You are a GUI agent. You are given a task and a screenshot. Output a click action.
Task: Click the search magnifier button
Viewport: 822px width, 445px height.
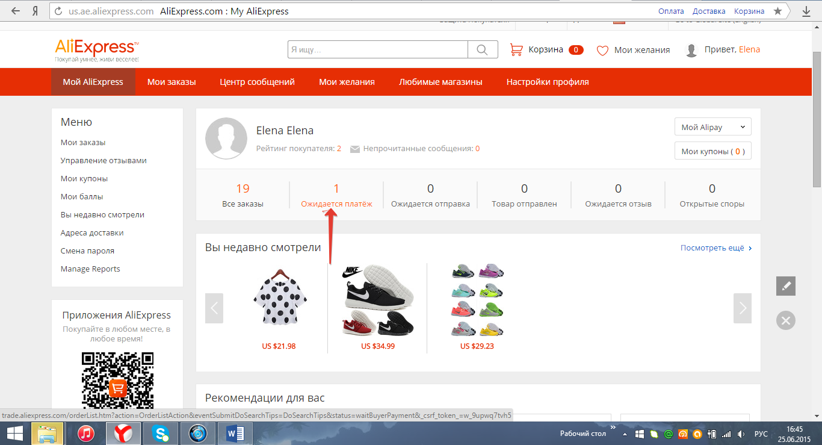click(483, 50)
